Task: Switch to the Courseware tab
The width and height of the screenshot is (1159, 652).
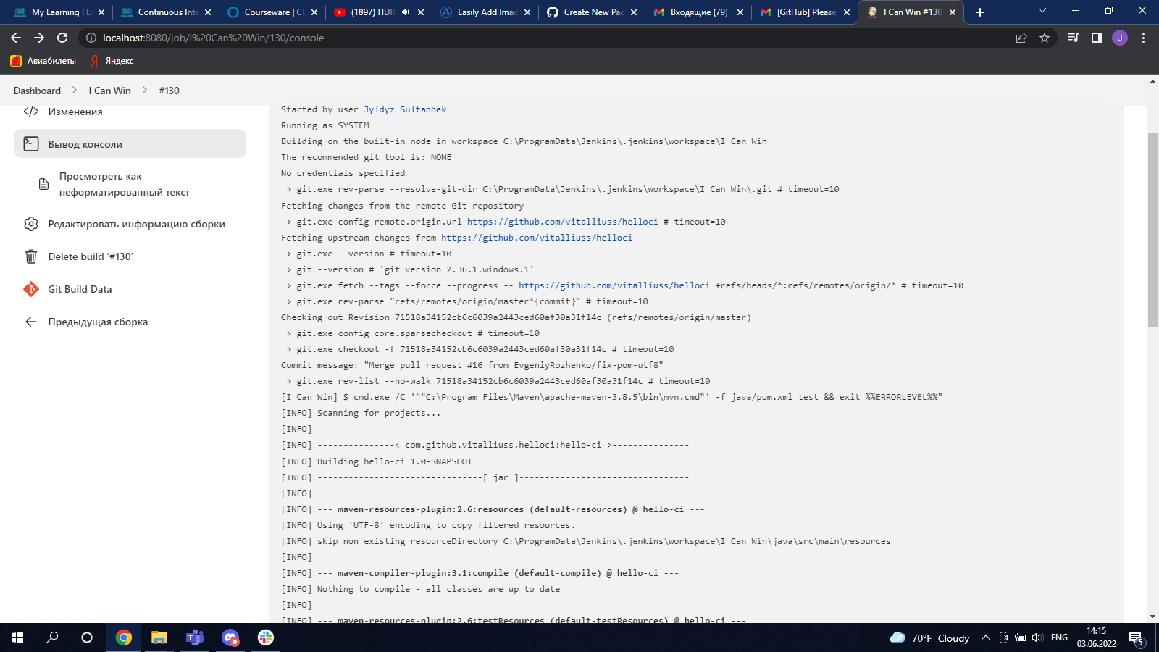Action: point(273,12)
